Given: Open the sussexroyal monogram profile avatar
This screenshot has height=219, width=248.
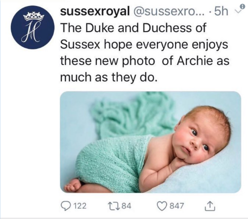Looking at the screenshot, I should 32,27.
